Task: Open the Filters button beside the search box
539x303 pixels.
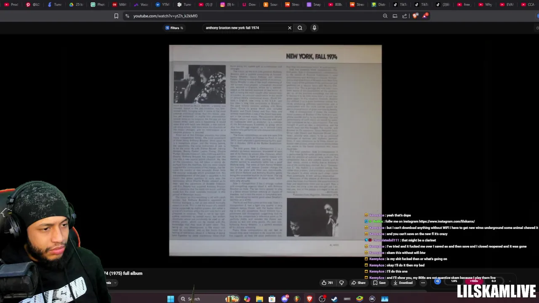Action: 174,28
